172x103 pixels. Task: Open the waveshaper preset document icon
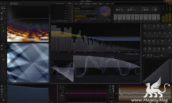(162, 56)
